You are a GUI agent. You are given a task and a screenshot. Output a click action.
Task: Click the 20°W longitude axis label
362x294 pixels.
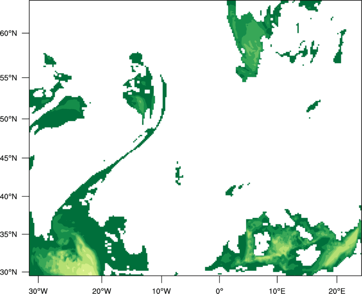point(102,291)
